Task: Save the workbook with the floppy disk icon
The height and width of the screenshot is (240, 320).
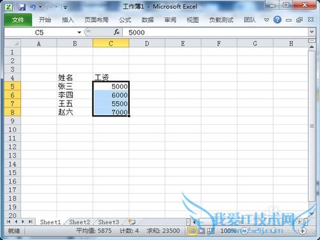Action: (22, 7)
